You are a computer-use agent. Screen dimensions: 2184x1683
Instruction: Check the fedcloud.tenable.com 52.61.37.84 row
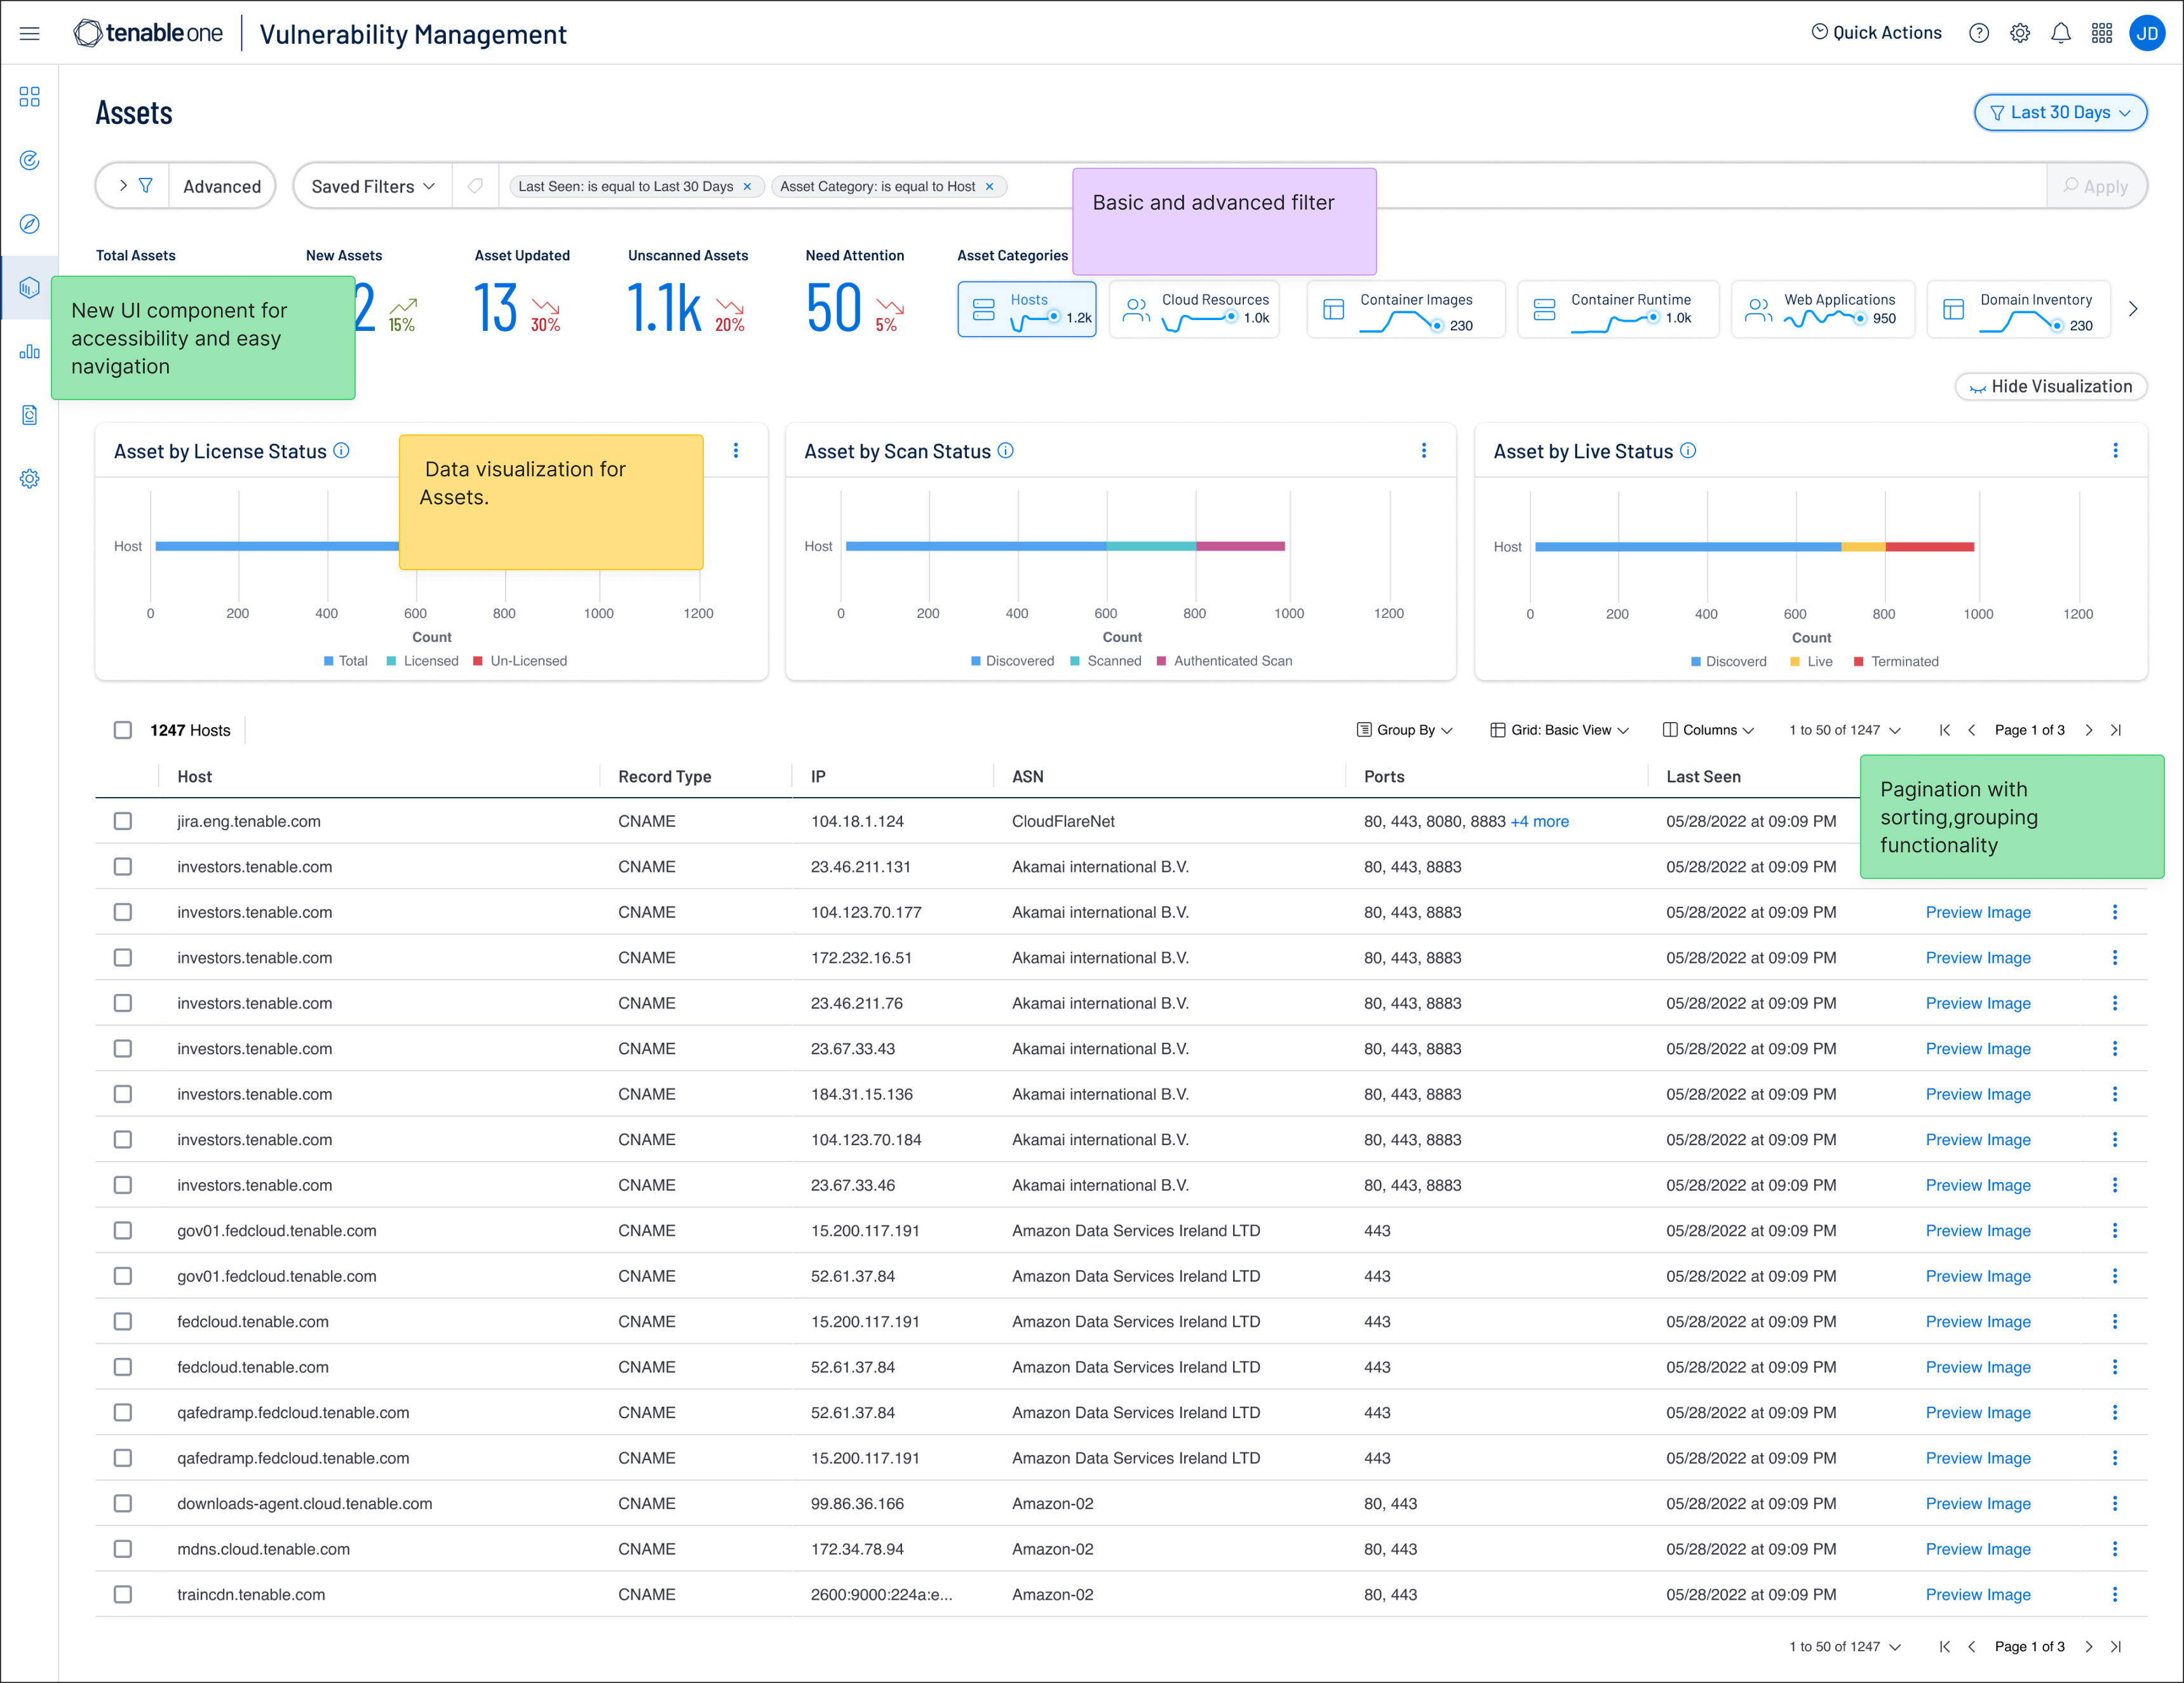[122, 1367]
